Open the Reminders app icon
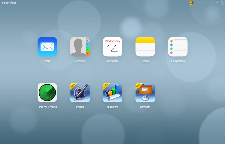The height and width of the screenshot is (144, 225). 178,47
